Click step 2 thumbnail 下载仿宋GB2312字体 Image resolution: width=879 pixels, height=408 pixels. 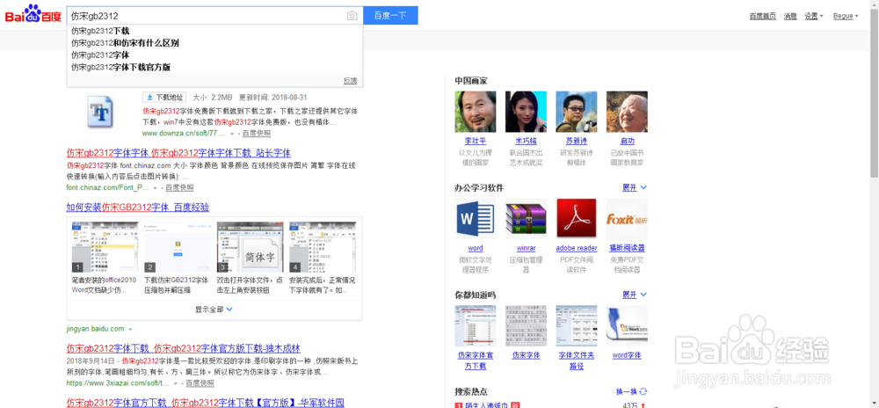(178, 247)
